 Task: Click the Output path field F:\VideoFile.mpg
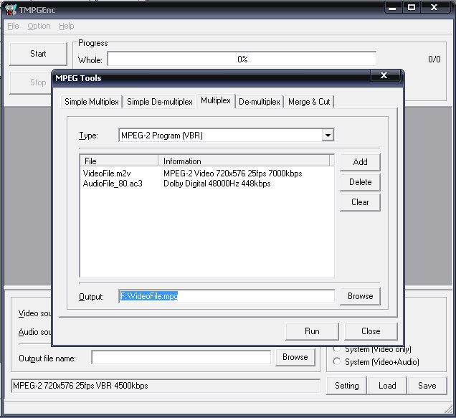tap(227, 296)
